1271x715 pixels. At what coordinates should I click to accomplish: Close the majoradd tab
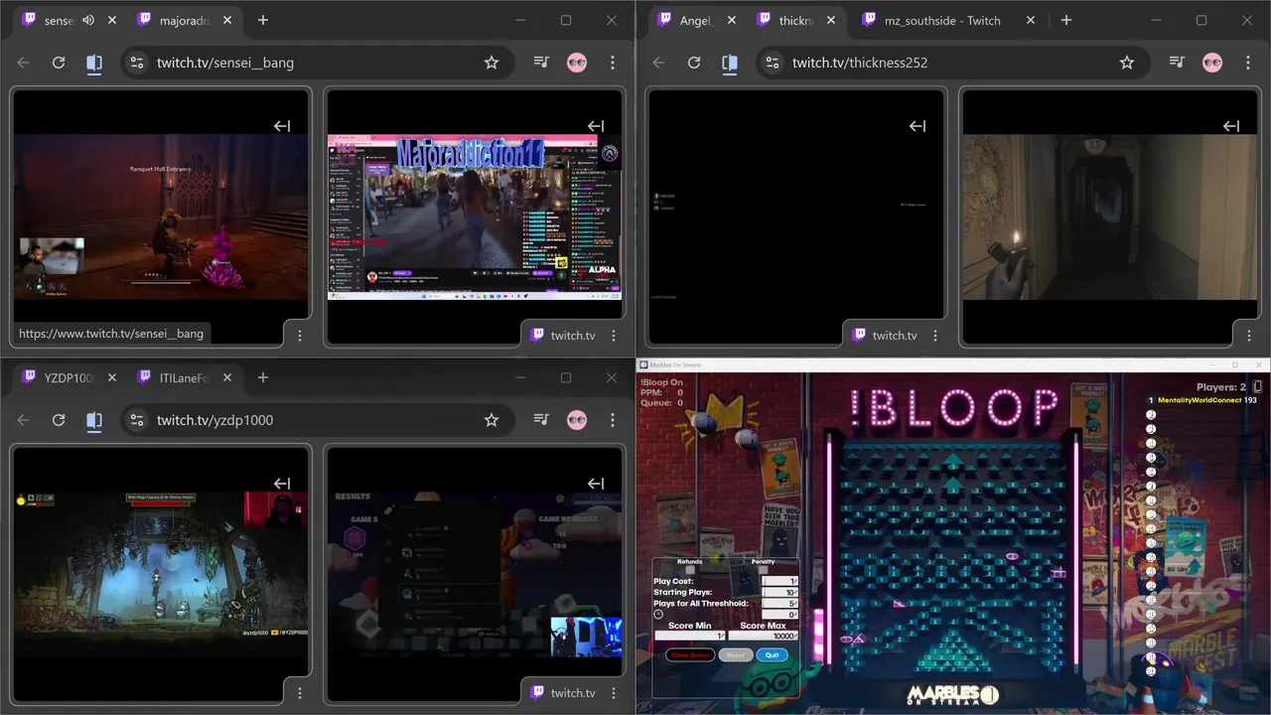click(227, 20)
